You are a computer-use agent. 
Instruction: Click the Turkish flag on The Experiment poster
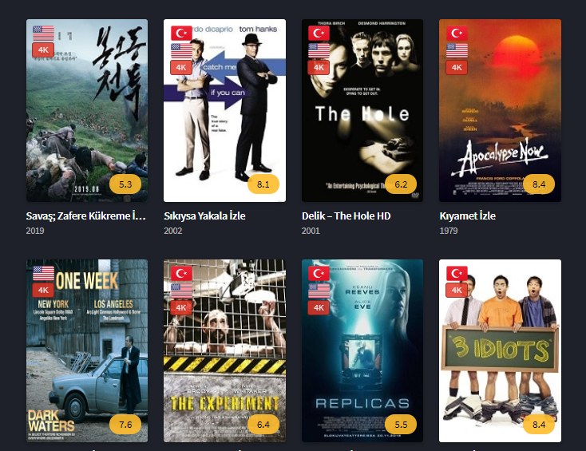(x=181, y=273)
